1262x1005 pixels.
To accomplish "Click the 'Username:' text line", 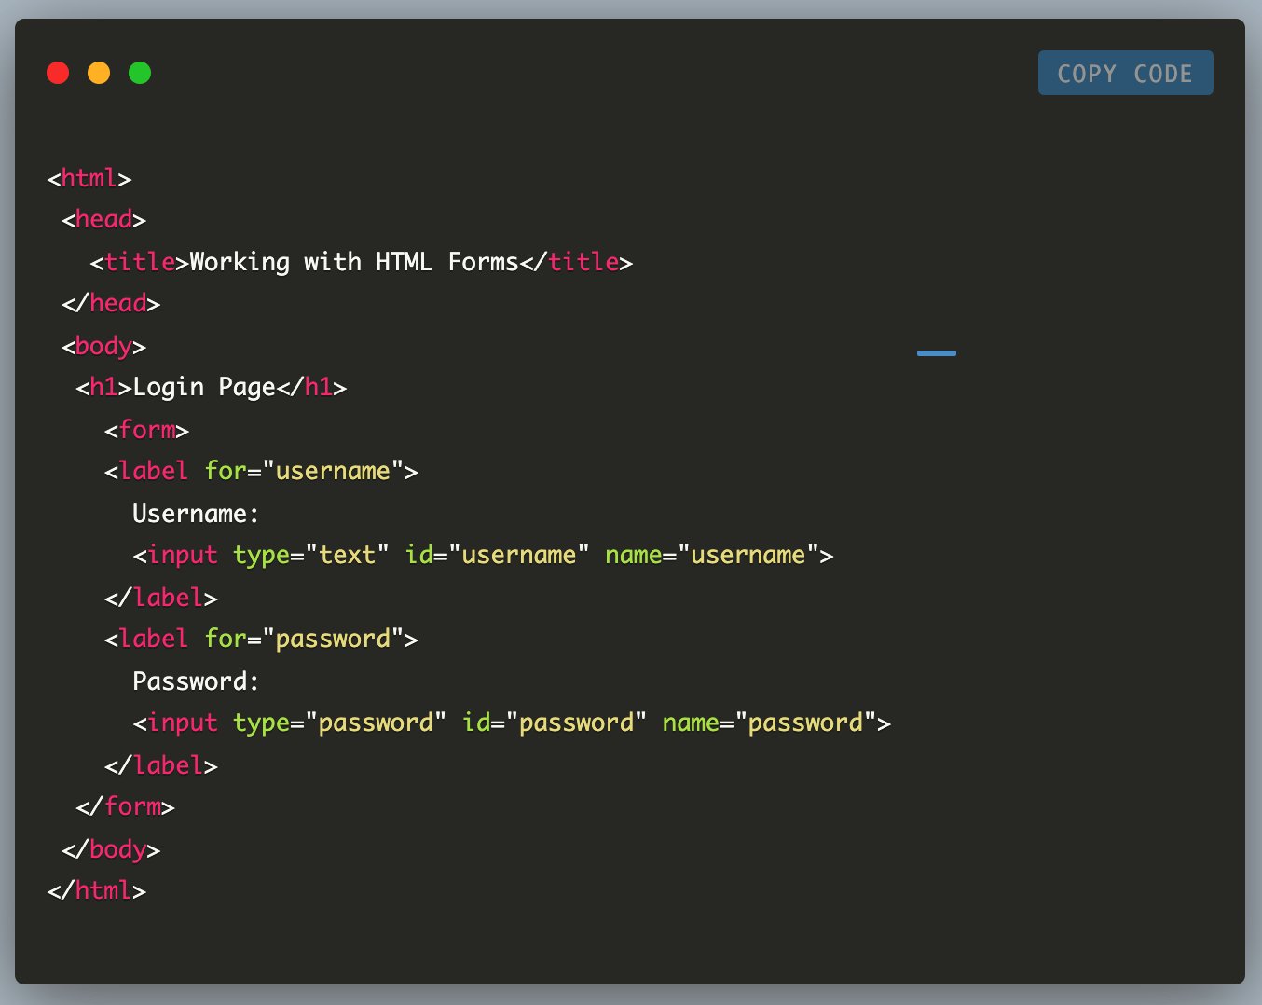I will [196, 514].
